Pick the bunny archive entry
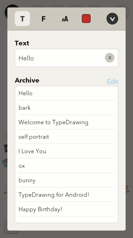This screenshot has width=133, height=238. click(x=66, y=180)
